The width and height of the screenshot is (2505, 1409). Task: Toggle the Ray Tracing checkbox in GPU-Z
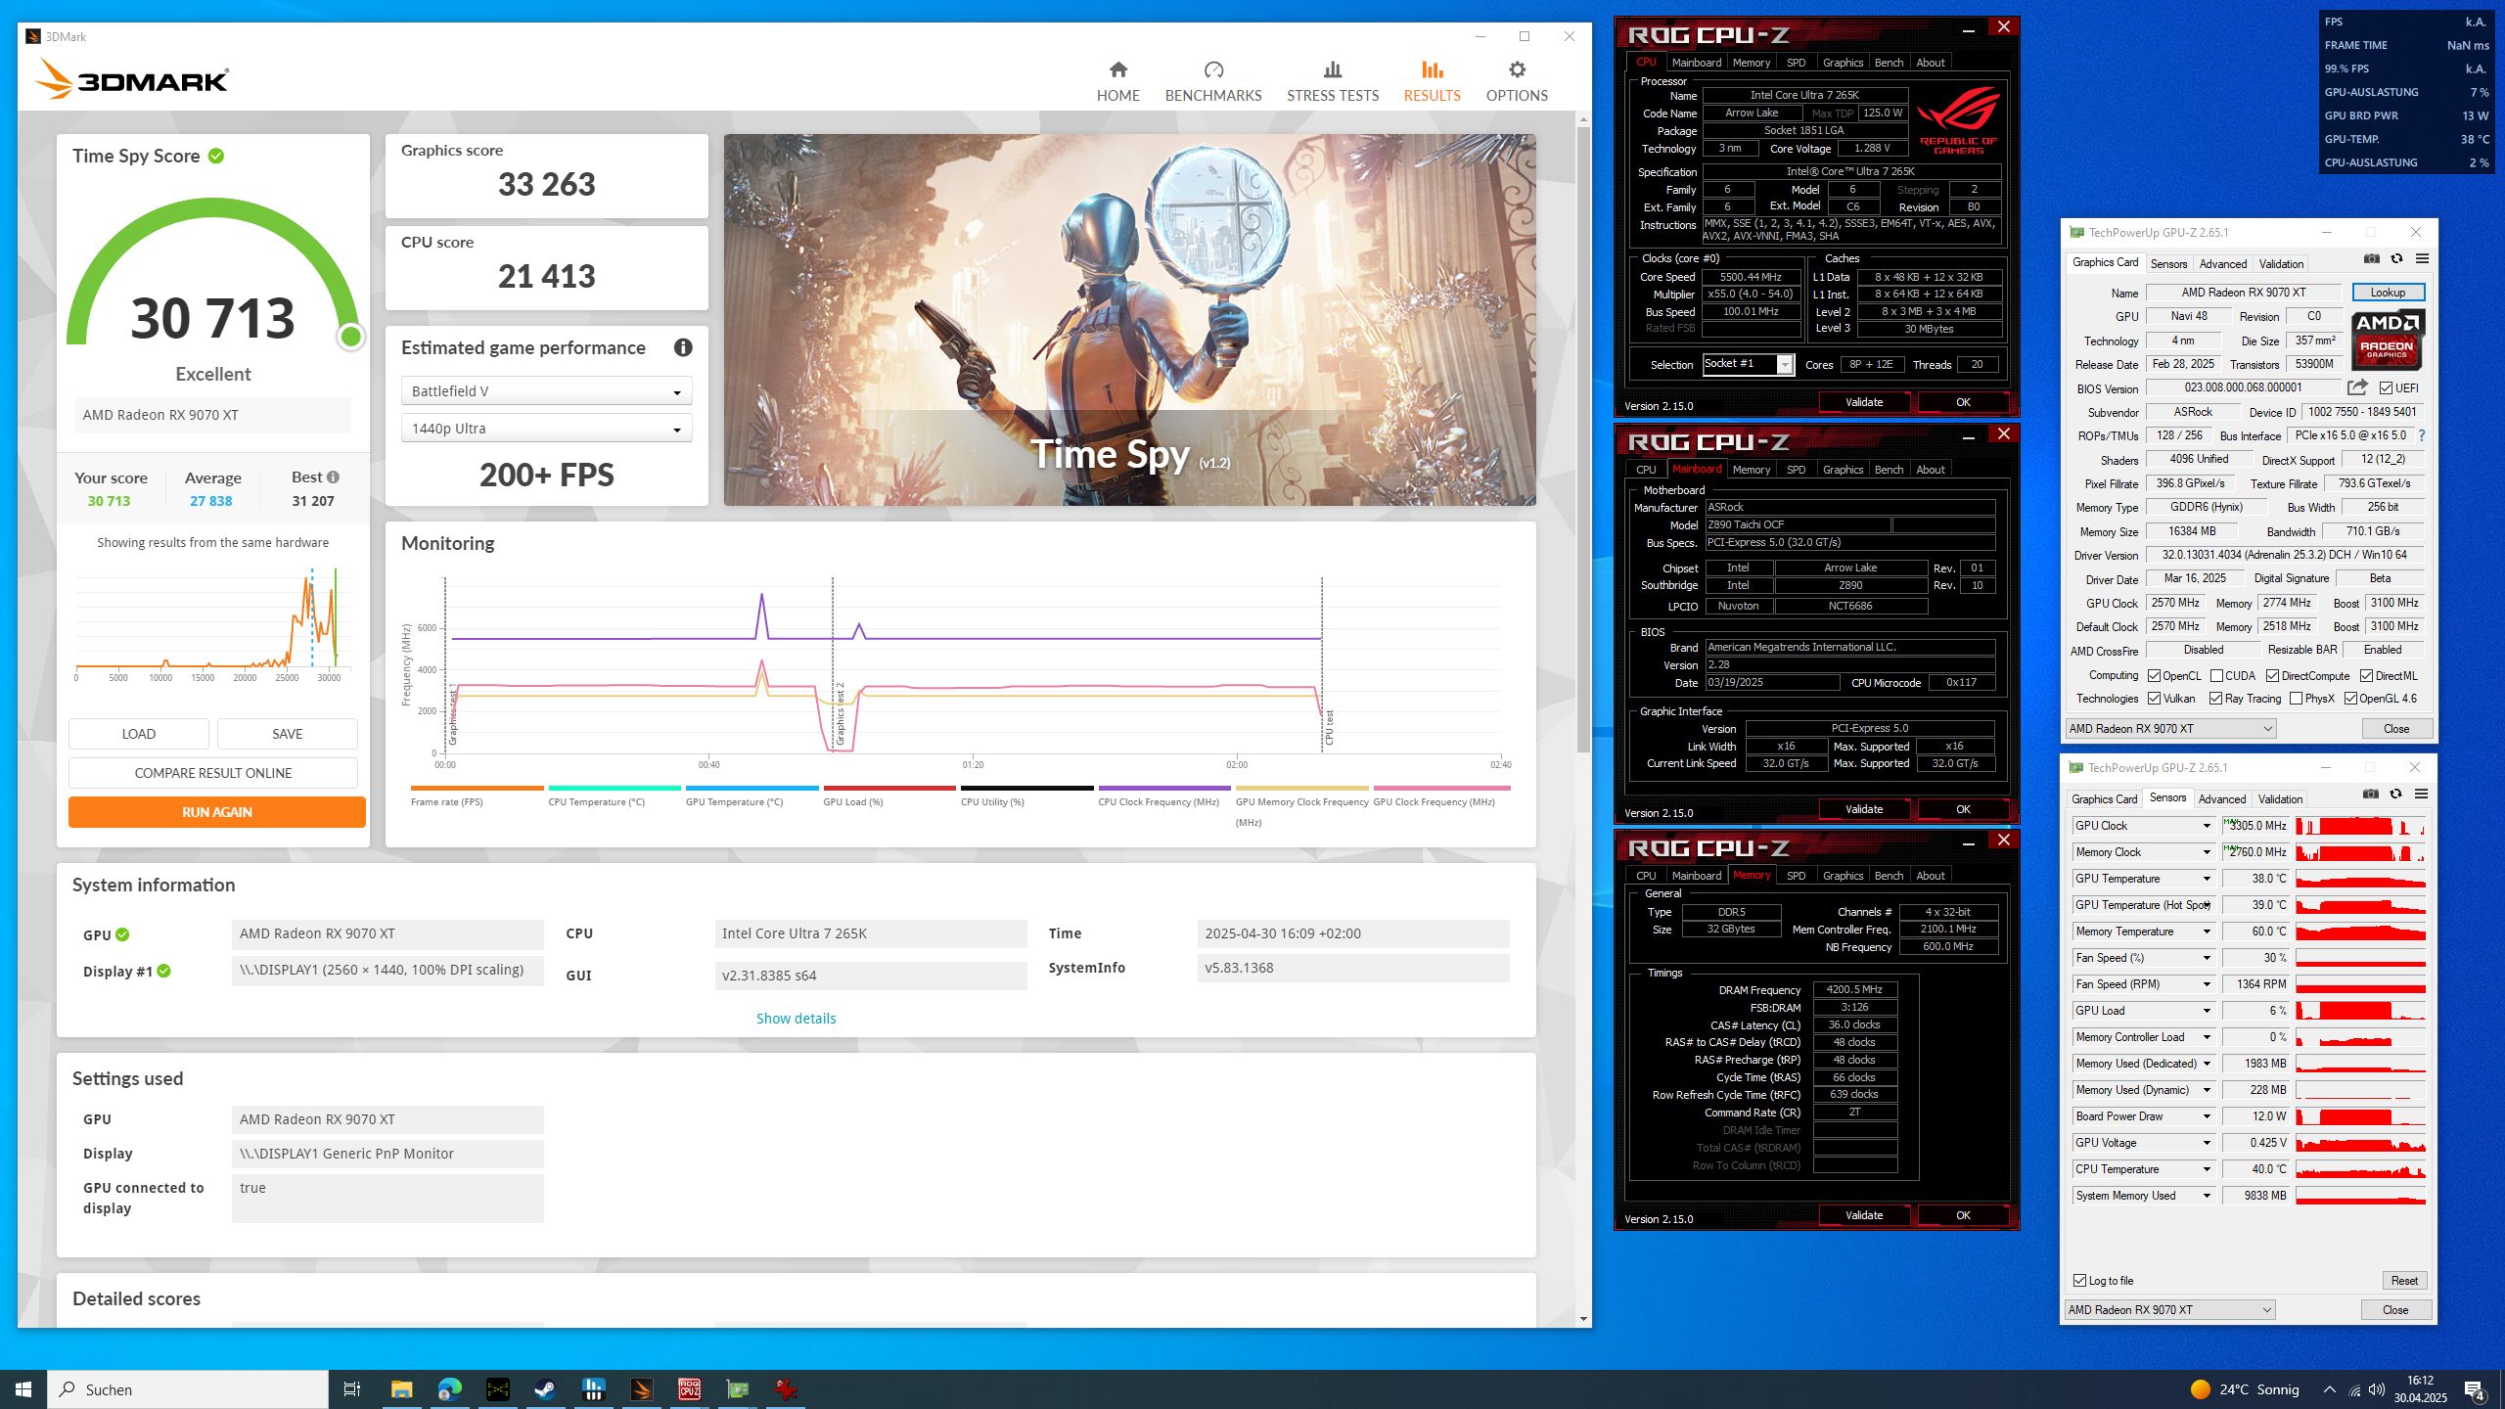point(2215,699)
